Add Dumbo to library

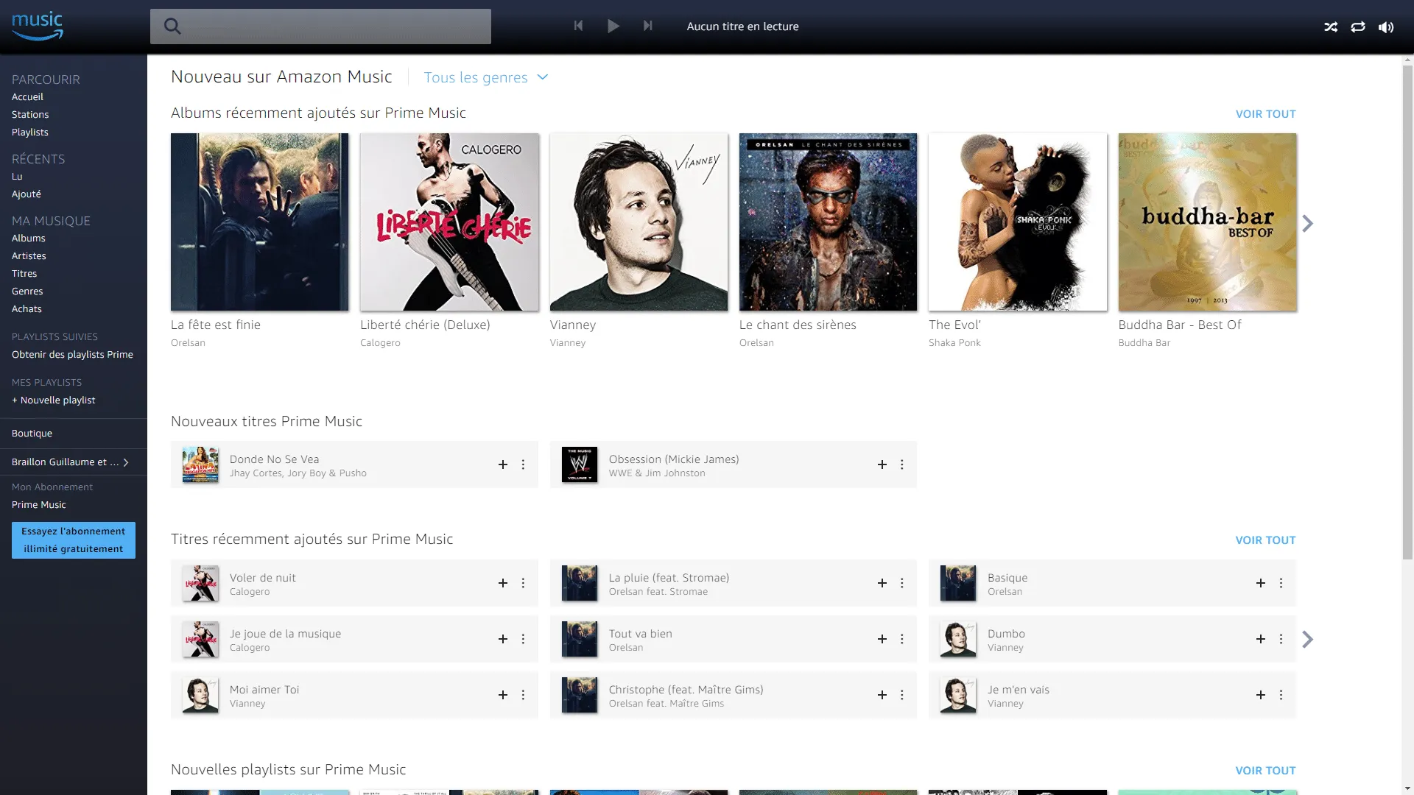1261,639
